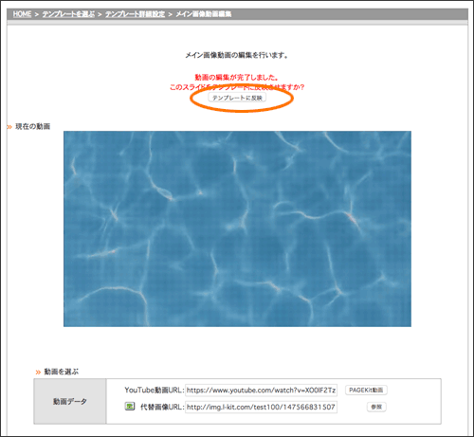Click the 参照 browse button

(x=376, y=407)
